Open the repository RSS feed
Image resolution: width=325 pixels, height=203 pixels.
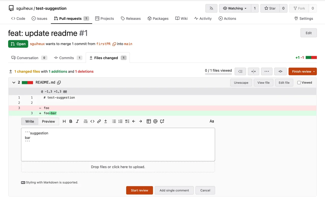tap(211, 8)
